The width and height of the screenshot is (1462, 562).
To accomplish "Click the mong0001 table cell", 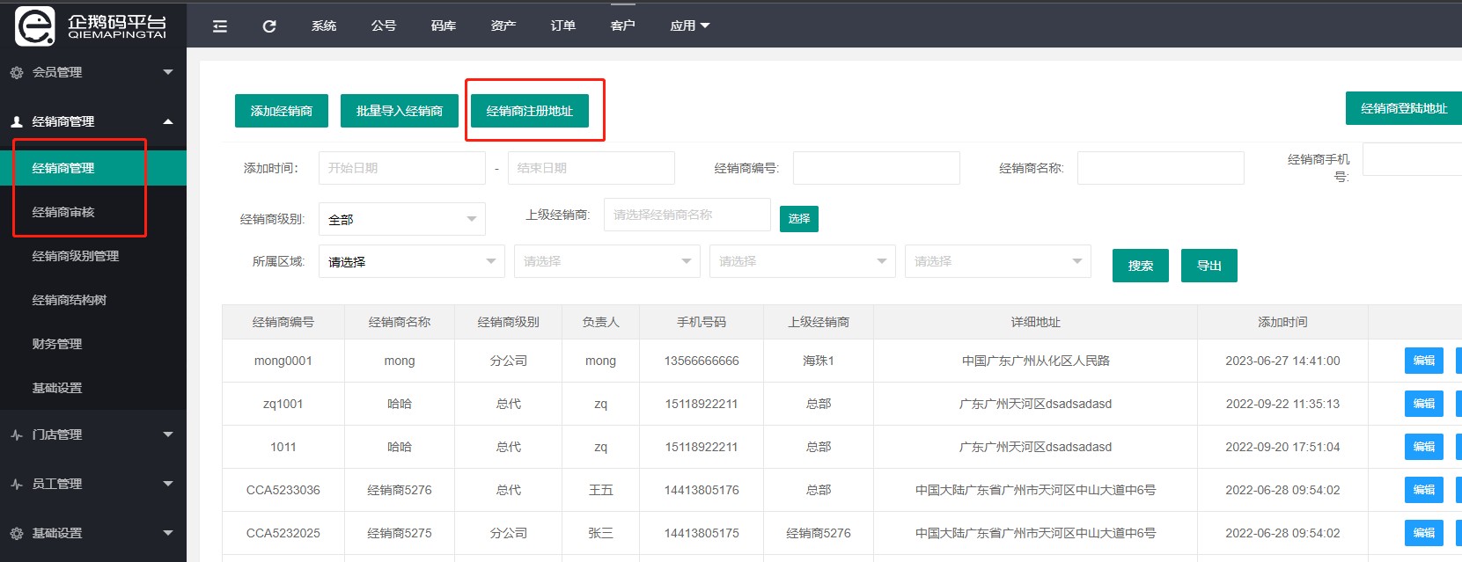I will tap(283, 361).
